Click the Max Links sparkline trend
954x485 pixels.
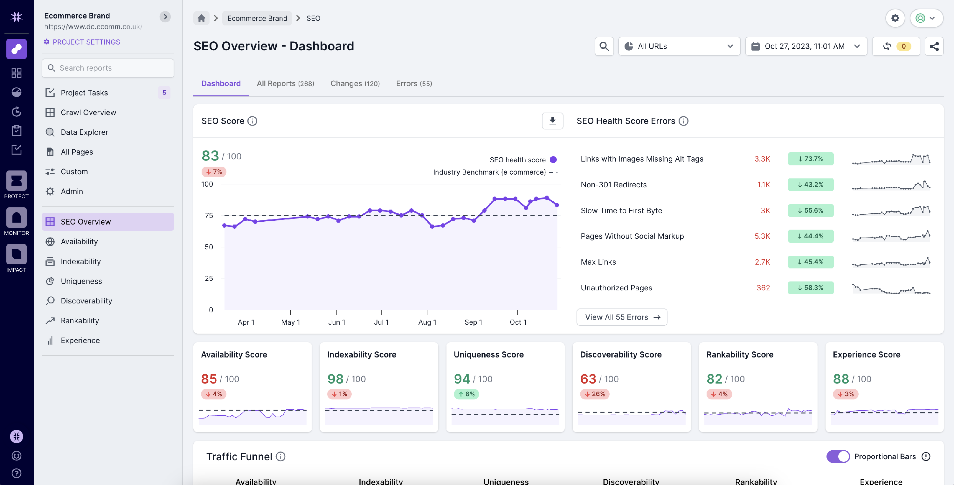[x=891, y=262]
